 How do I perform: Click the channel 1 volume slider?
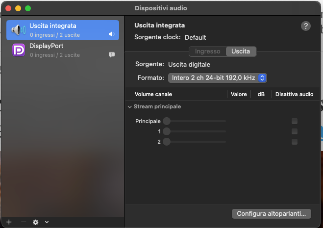pyautogui.click(x=195, y=131)
